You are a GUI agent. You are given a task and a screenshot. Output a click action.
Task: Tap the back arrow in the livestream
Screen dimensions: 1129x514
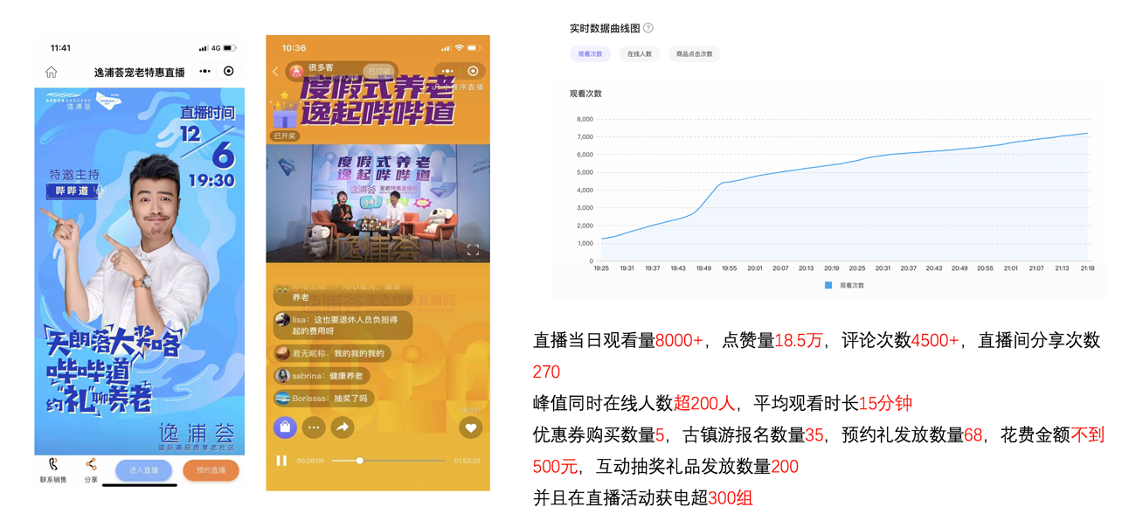[275, 72]
